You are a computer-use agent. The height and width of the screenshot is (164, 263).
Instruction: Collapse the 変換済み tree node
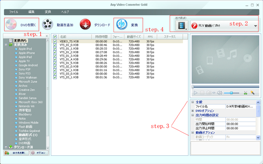(x=6, y=45)
